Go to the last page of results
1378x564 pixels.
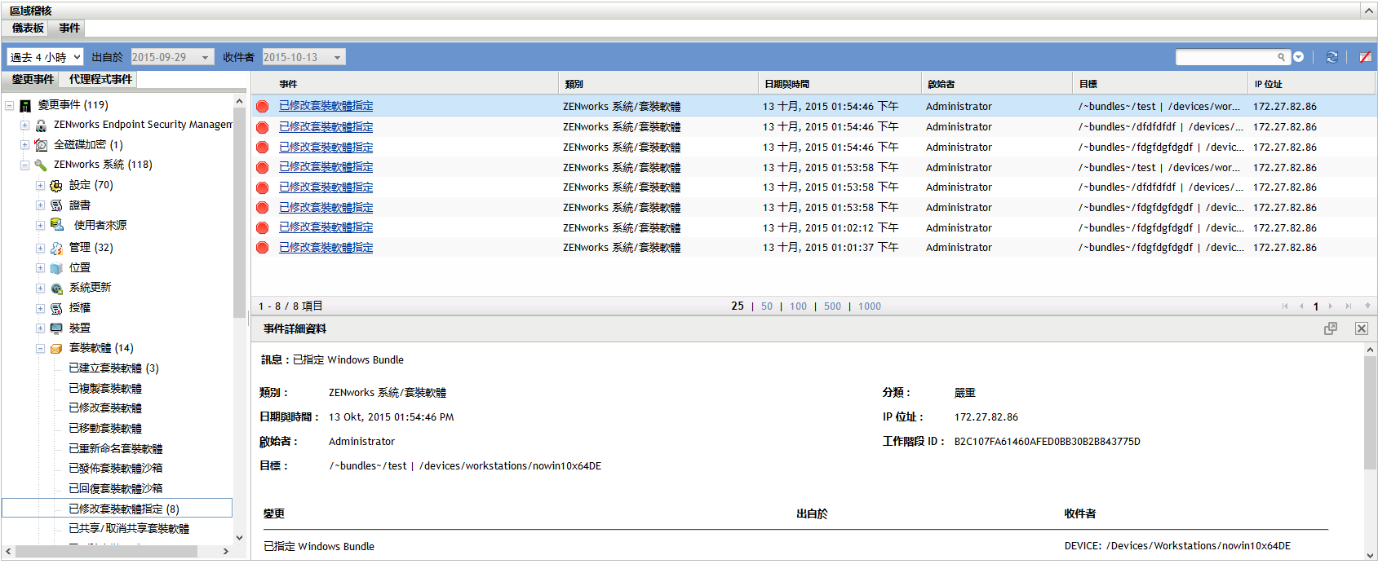coord(1349,306)
